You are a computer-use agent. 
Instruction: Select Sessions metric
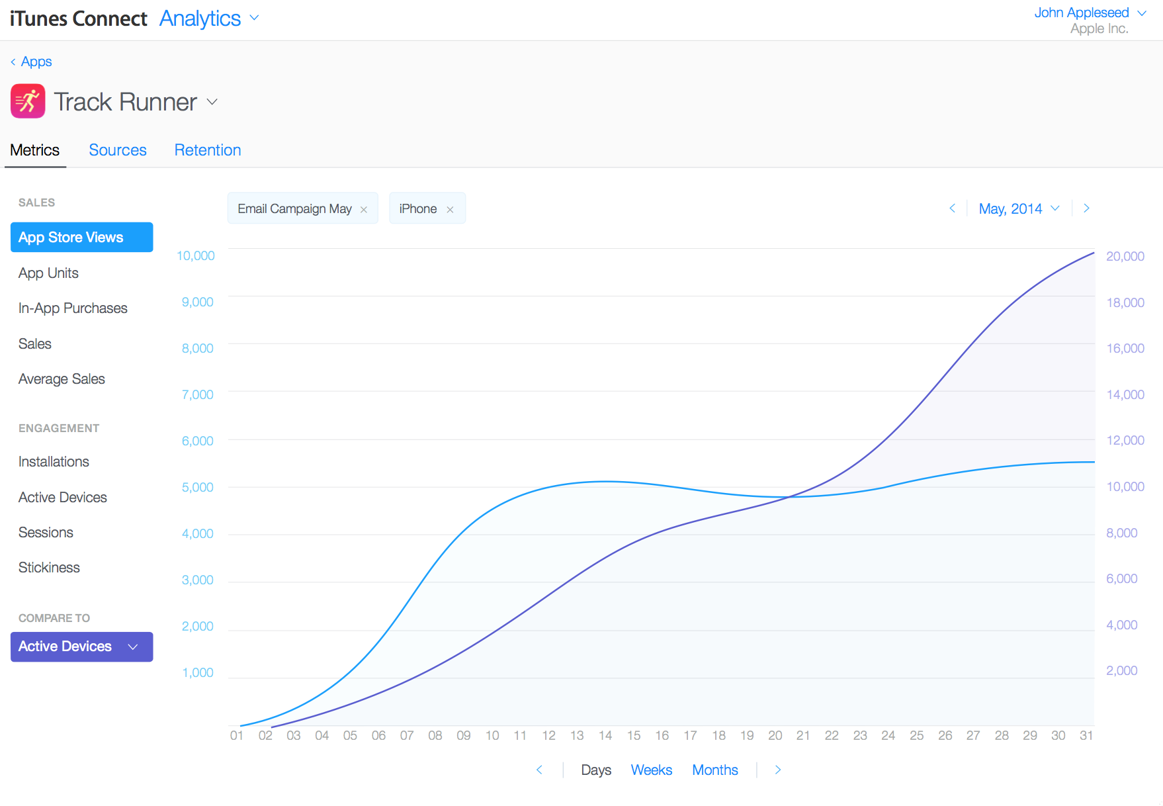[46, 532]
